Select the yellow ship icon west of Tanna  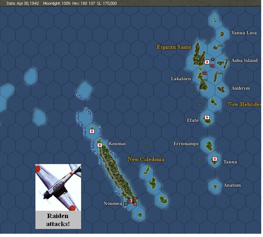200,160
